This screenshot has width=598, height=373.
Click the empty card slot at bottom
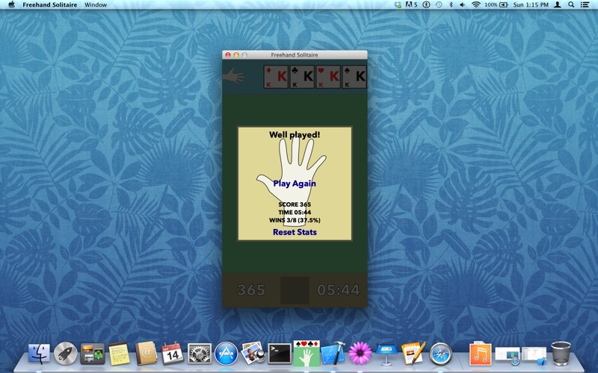click(295, 290)
